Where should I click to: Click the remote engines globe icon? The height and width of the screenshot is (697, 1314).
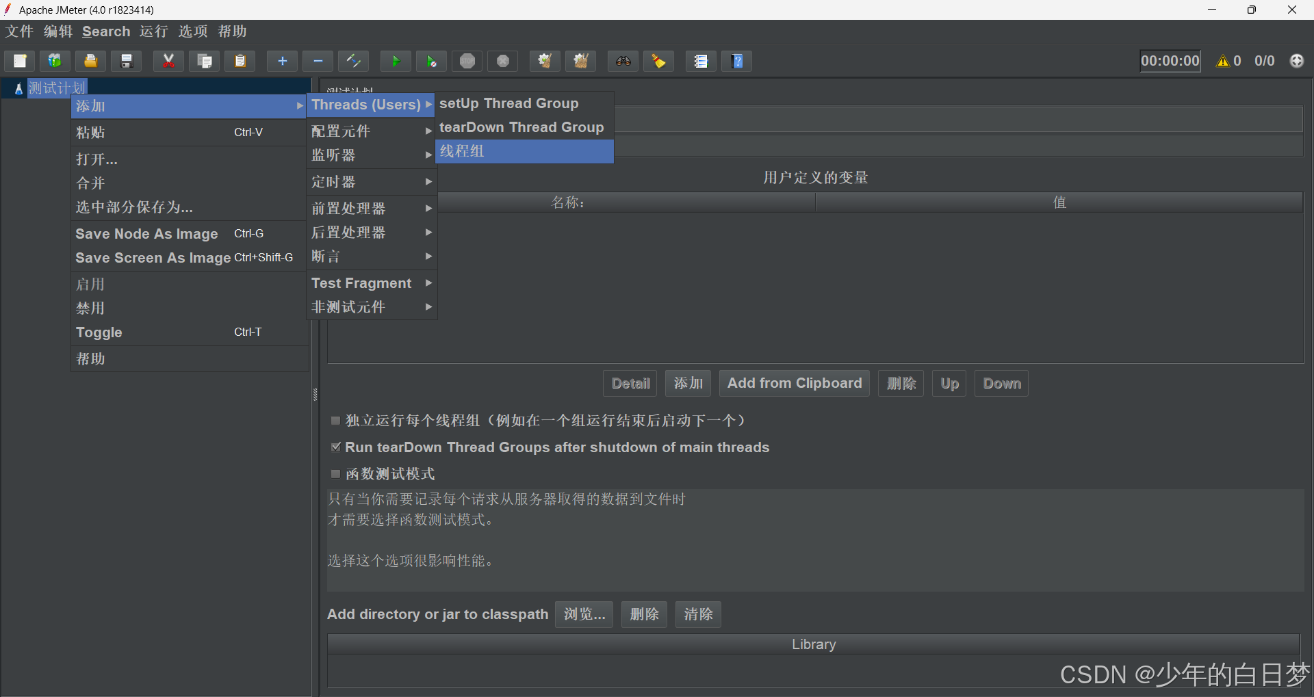[1297, 61]
